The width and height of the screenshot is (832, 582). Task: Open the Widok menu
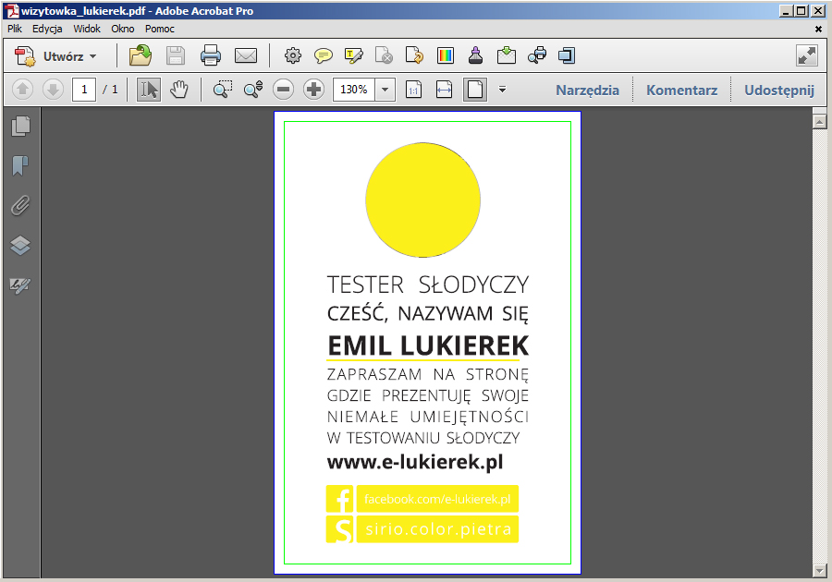click(x=87, y=29)
